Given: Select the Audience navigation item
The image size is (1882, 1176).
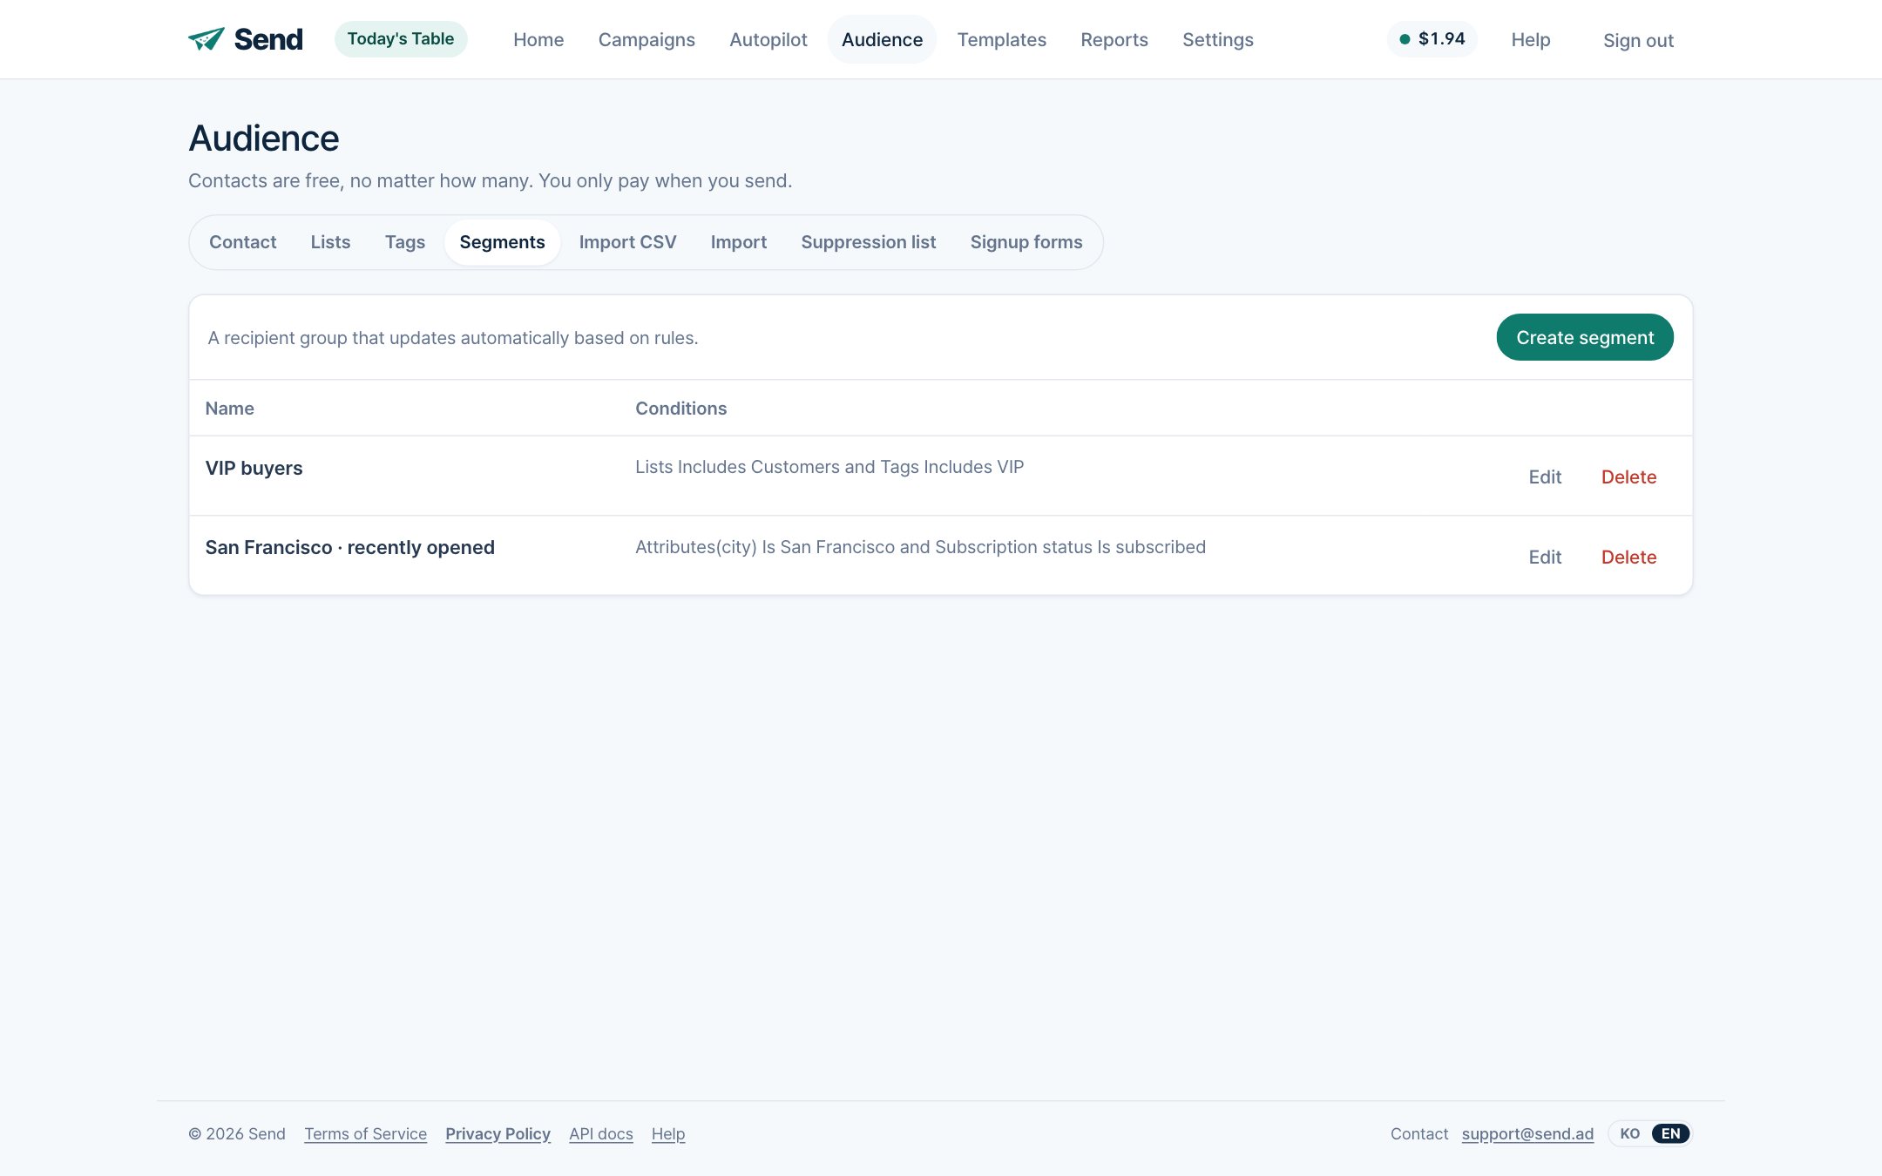Looking at the screenshot, I should pyautogui.click(x=882, y=40).
